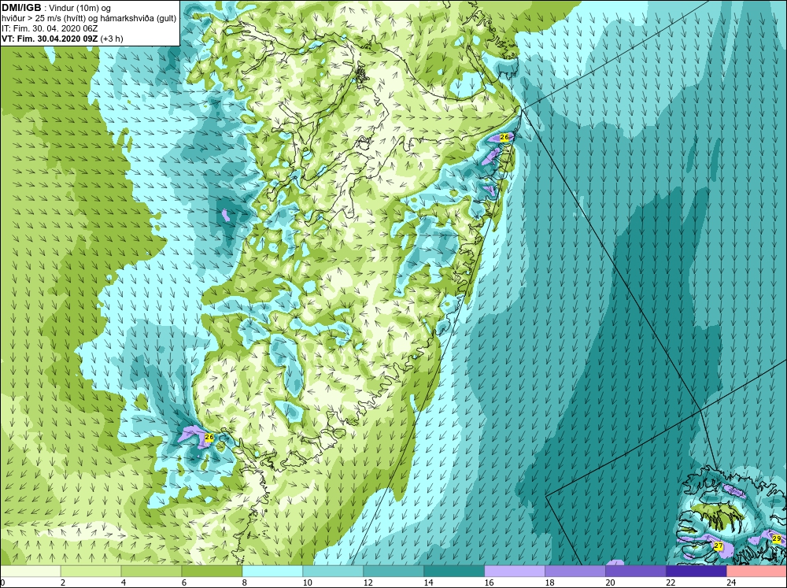Pick the light lavender 16–18 legend swatch
This screenshot has width=787, height=588.
[x=515, y=571]
